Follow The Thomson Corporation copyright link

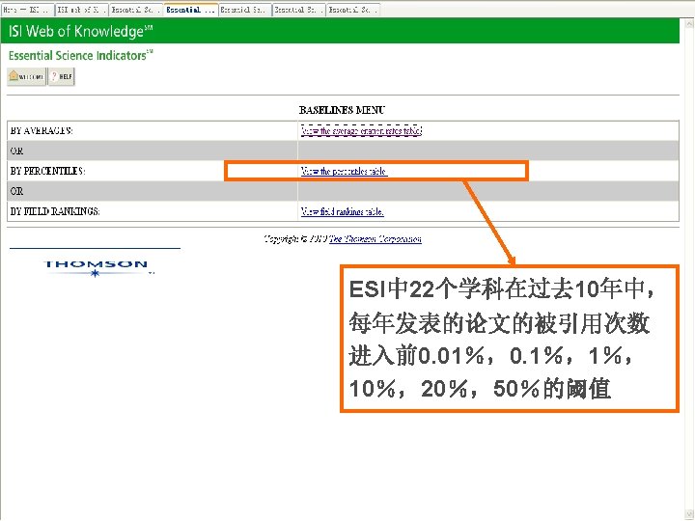coord(375,239)
